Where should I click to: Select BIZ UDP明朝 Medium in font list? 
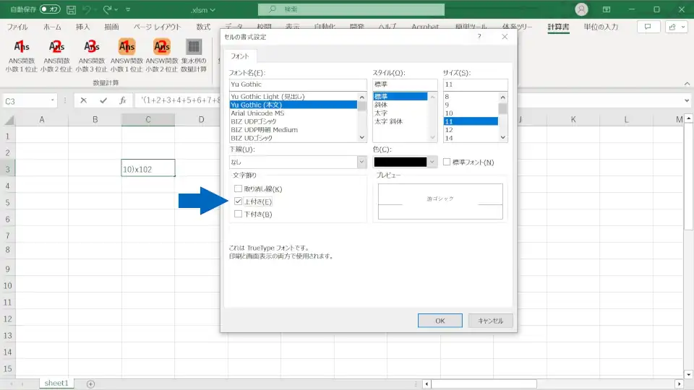(263, 130)
